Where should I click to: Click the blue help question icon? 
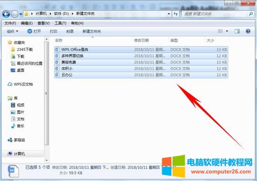[248, 31]
